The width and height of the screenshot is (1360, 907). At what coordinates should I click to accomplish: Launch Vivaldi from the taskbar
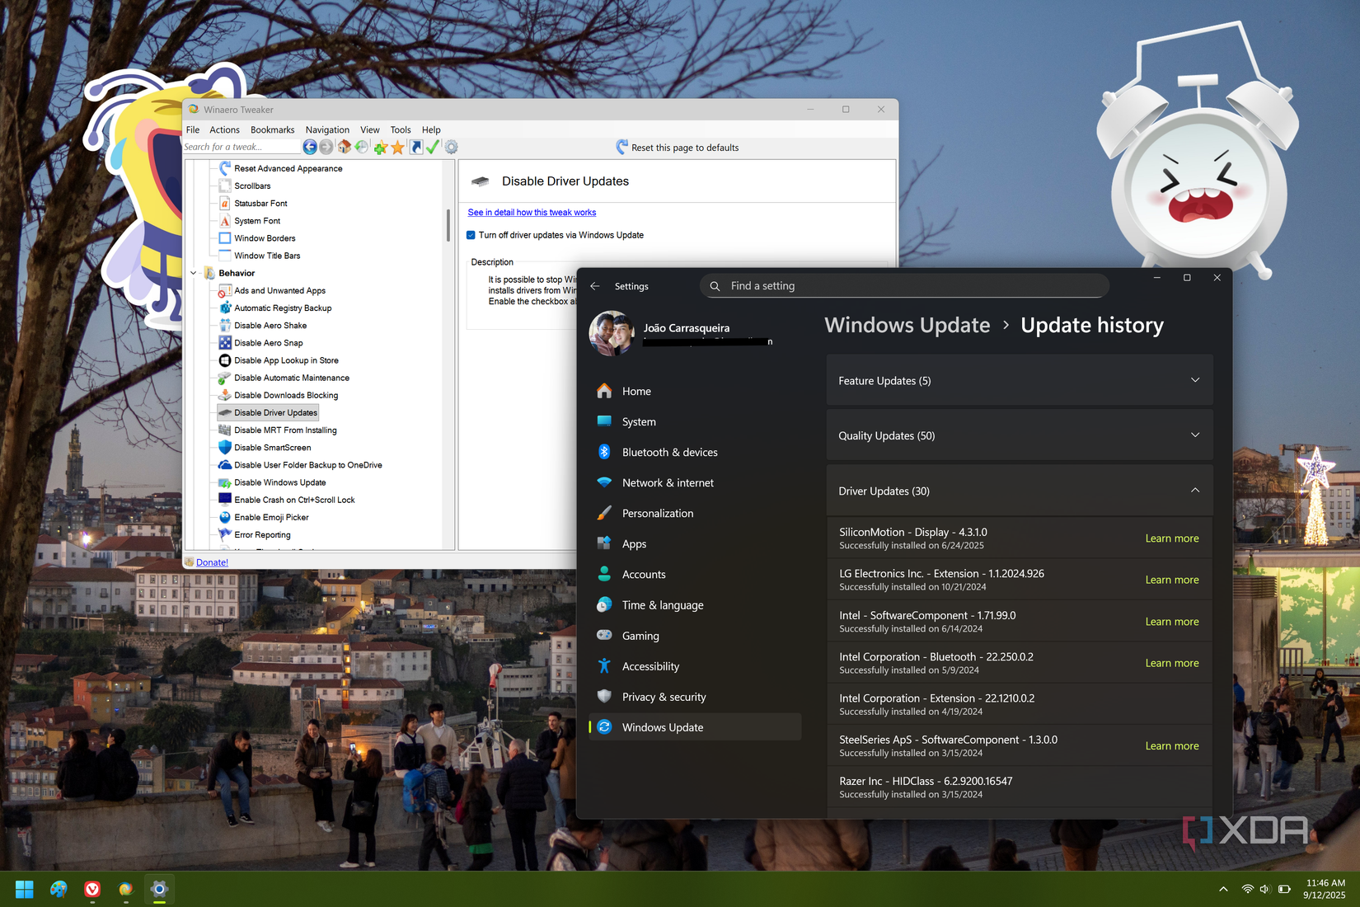tap(92, 889)
